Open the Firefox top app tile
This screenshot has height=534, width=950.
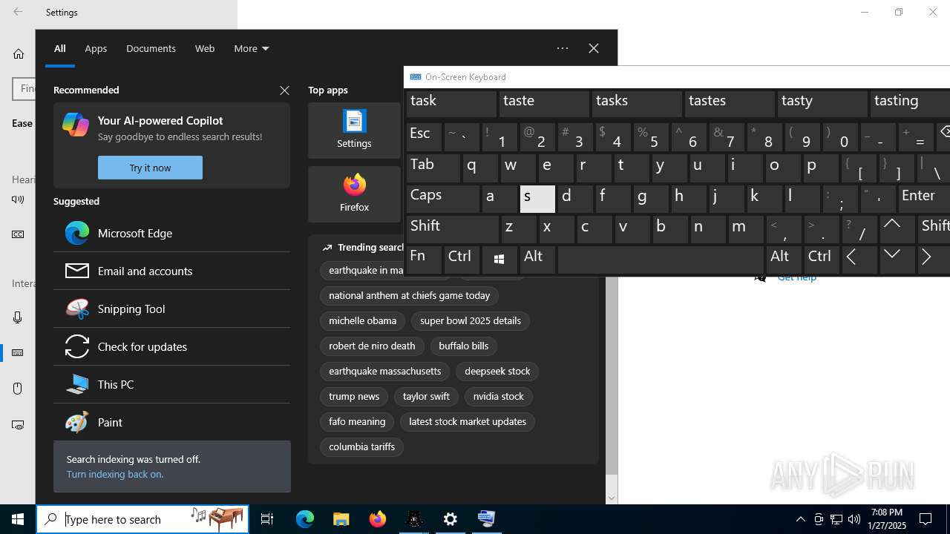tap(354, 194)
